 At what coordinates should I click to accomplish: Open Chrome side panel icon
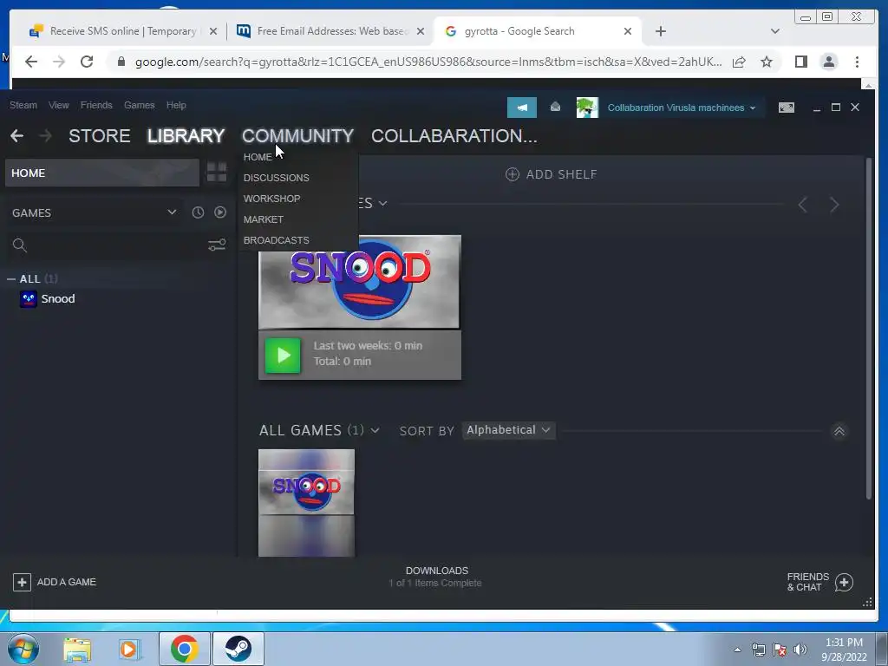(x=800, y=62)
